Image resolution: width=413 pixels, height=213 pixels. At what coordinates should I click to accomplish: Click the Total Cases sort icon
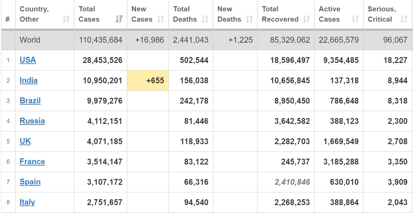pos(119,19)
